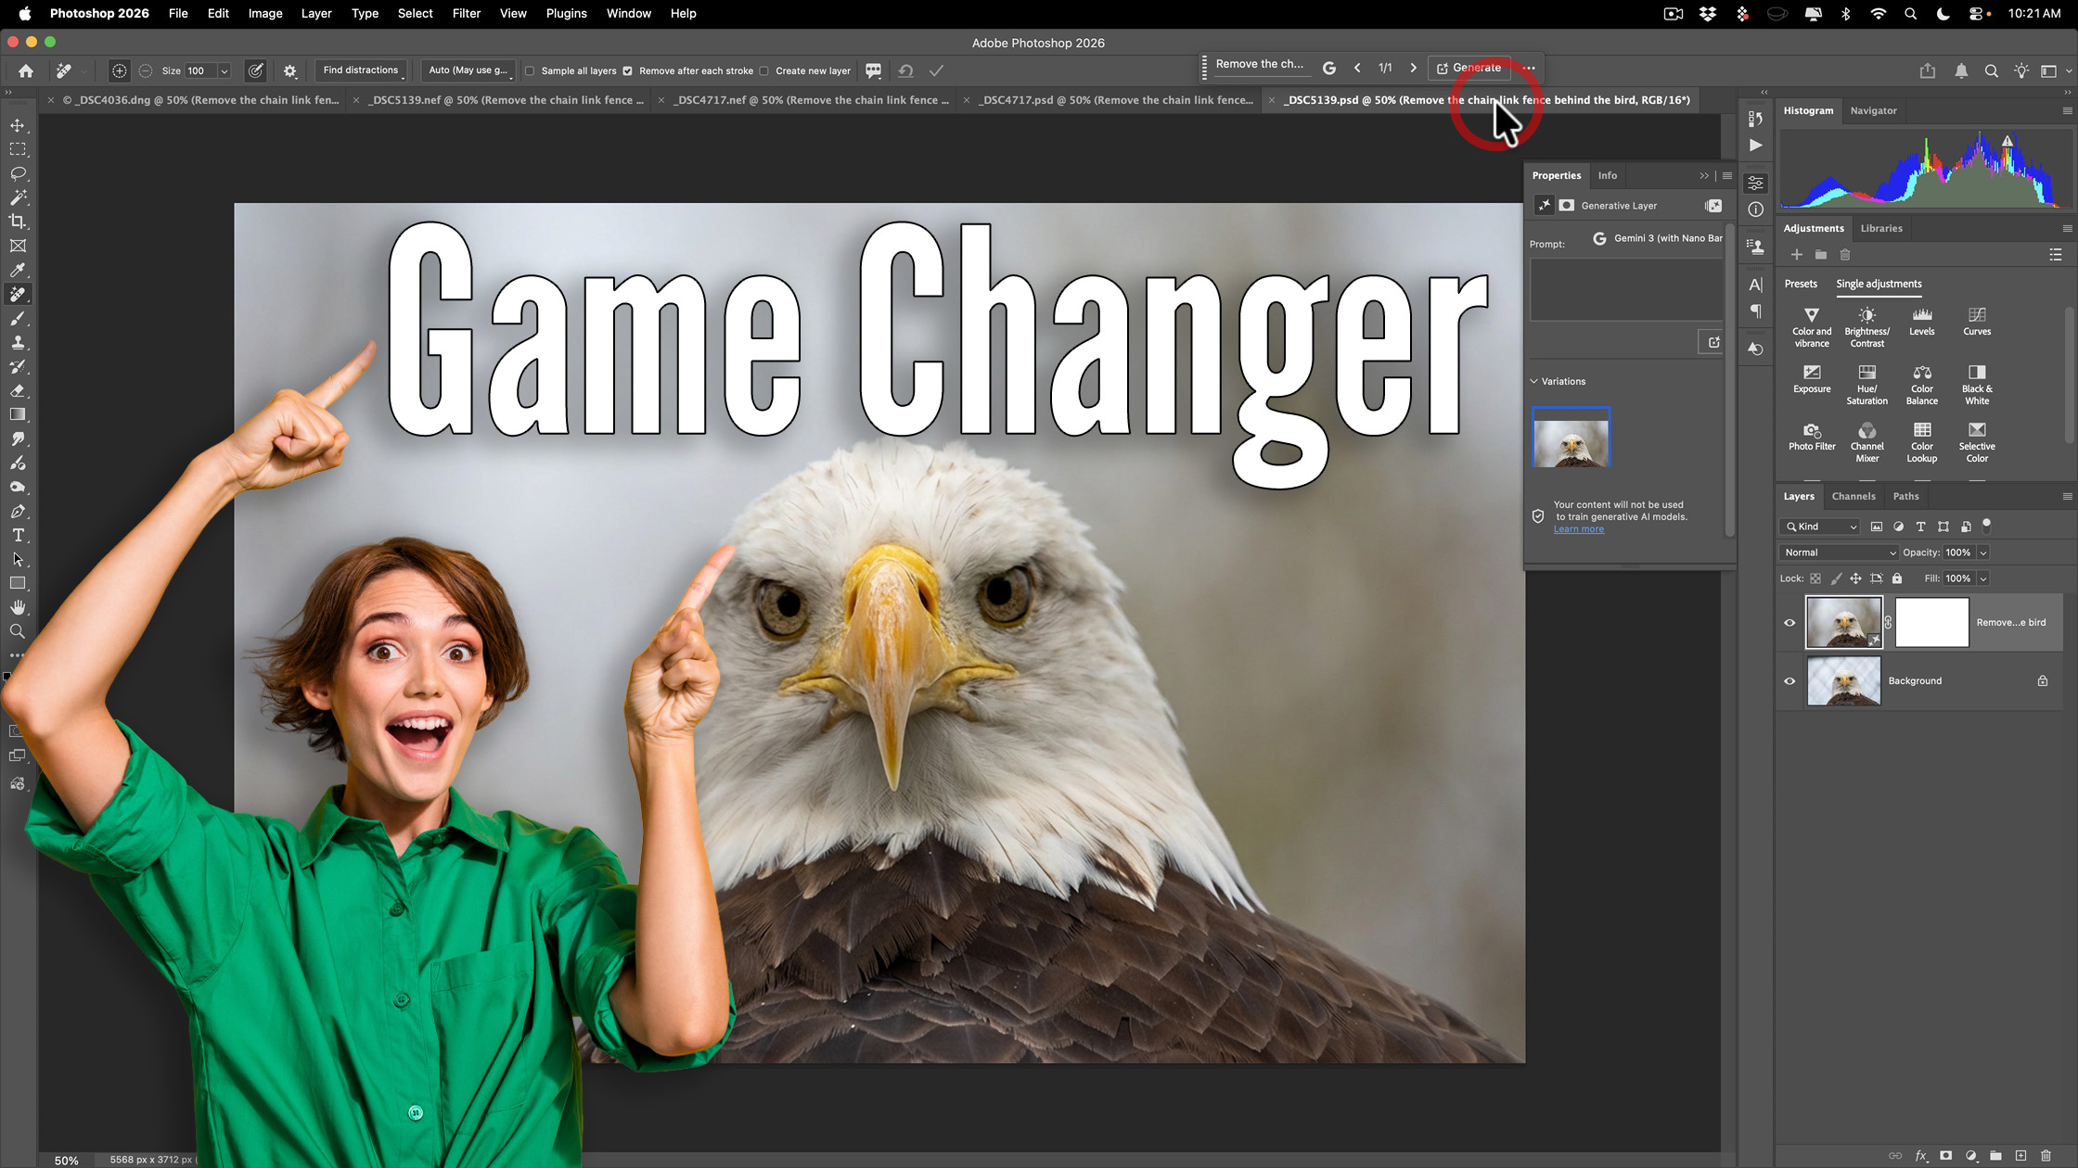This screenshot has width=2078, height=1168.
Task: Open the blend mode dropdown showing Normal
Action: pos(1838,552)
